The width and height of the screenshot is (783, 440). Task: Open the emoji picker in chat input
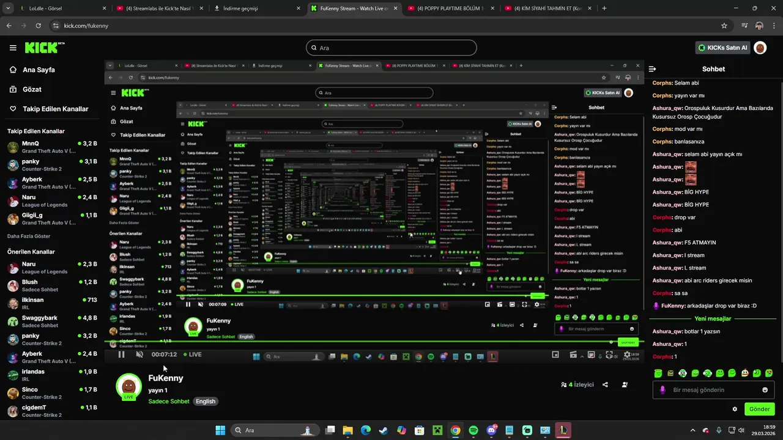(765, 390)
